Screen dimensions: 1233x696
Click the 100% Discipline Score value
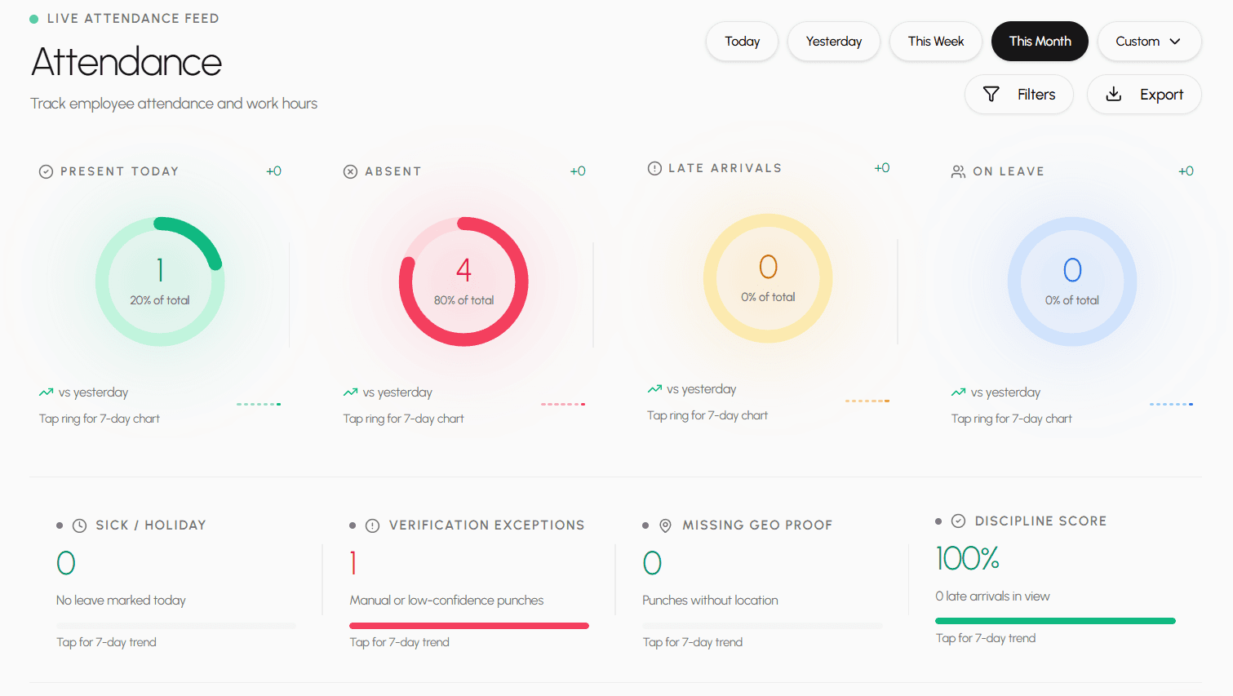click(967, 559)
